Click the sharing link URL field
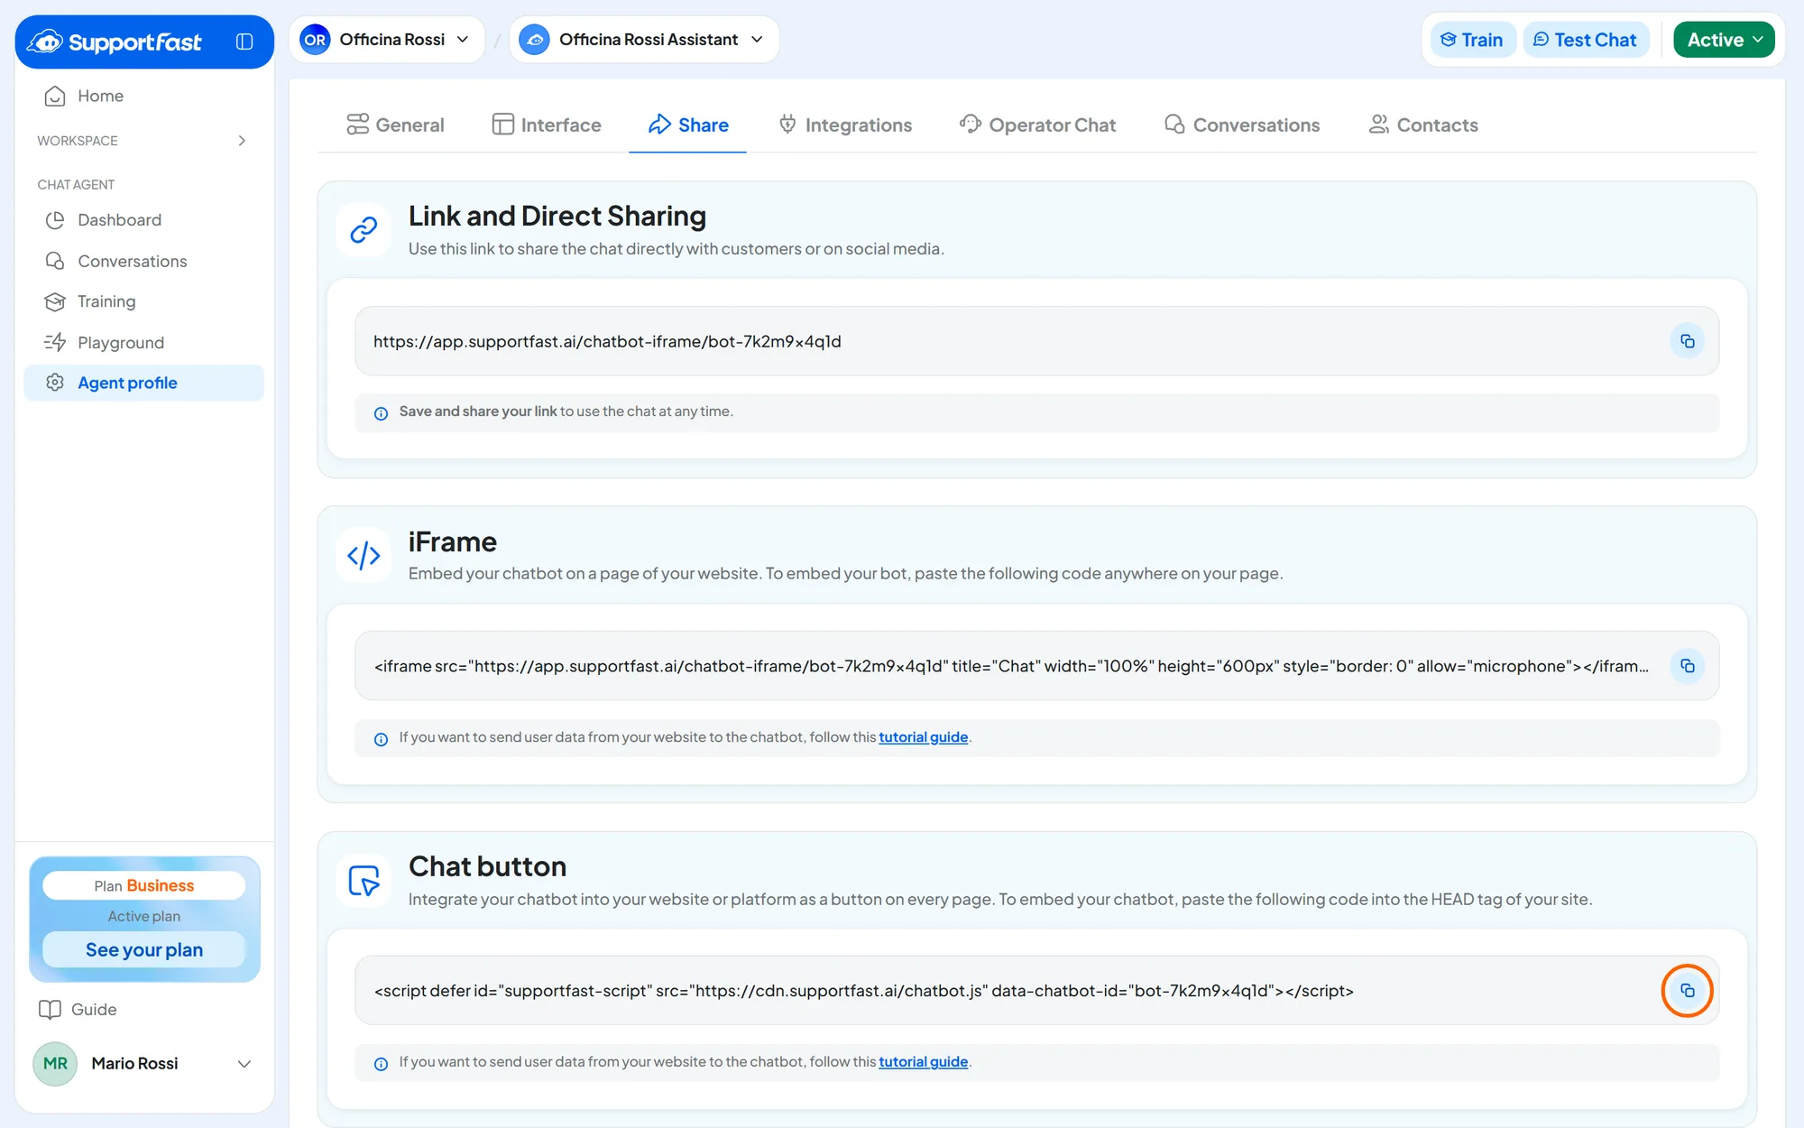The height and width of the screenshot is (1128, 1804). point(1037,341)
